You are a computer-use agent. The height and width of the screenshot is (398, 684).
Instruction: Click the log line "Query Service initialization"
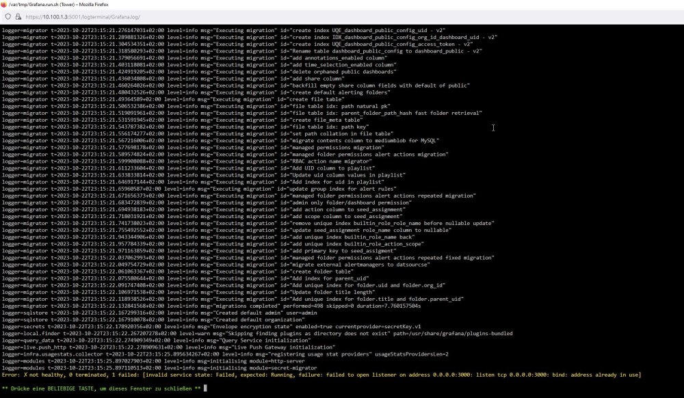(156, 341)
